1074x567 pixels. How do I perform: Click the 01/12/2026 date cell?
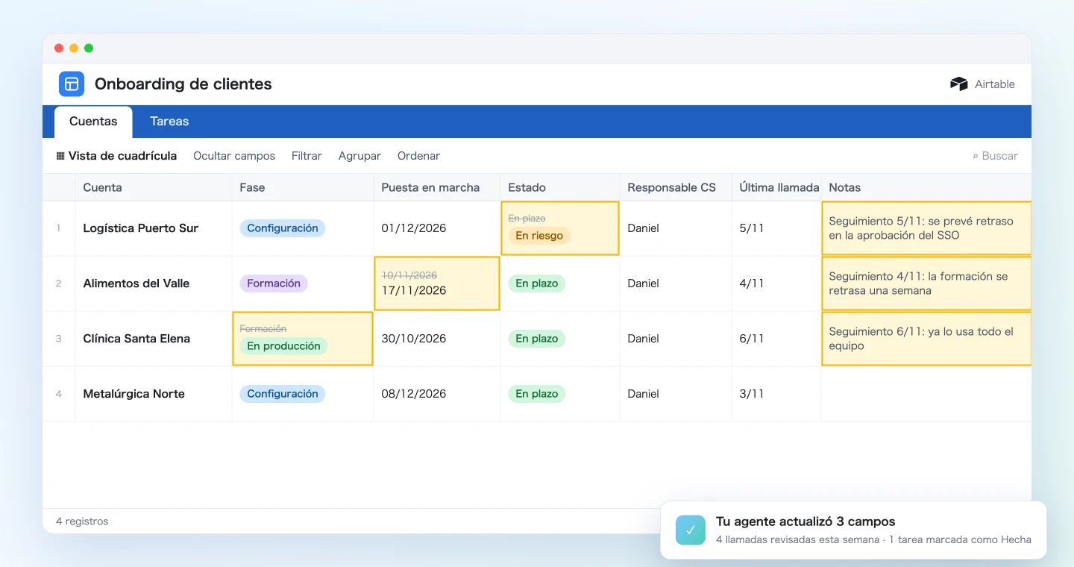[437, 228]
